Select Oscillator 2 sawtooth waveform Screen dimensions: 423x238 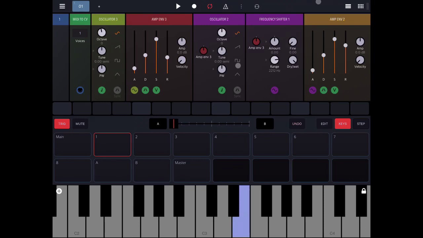click(237, 47)
